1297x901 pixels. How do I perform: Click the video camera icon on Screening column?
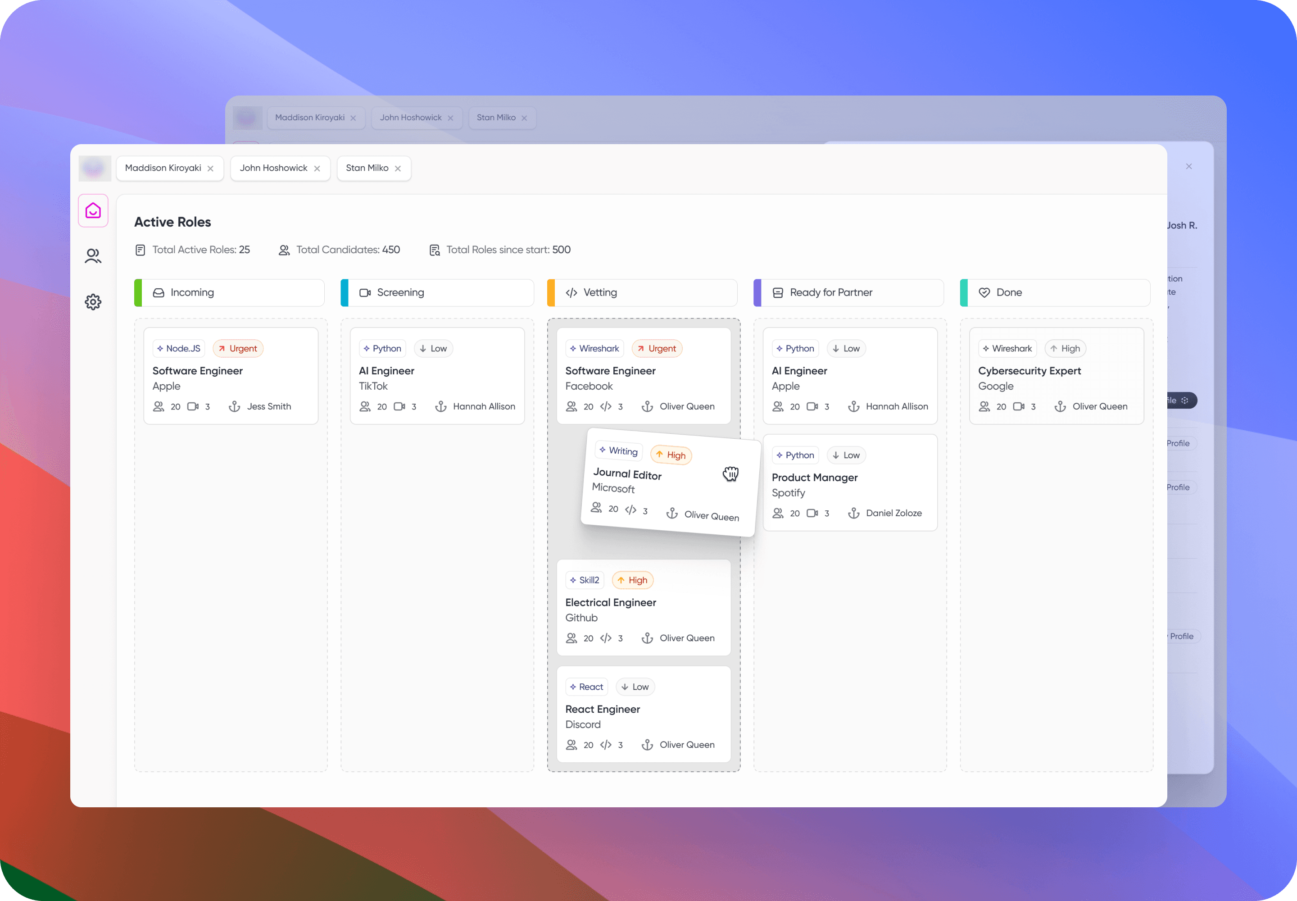click(365, 292)
